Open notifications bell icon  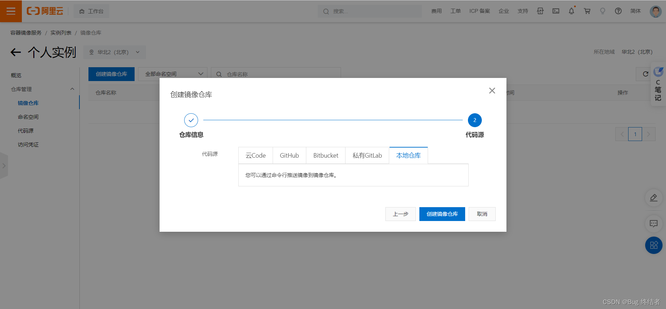(x=571, y=11)
